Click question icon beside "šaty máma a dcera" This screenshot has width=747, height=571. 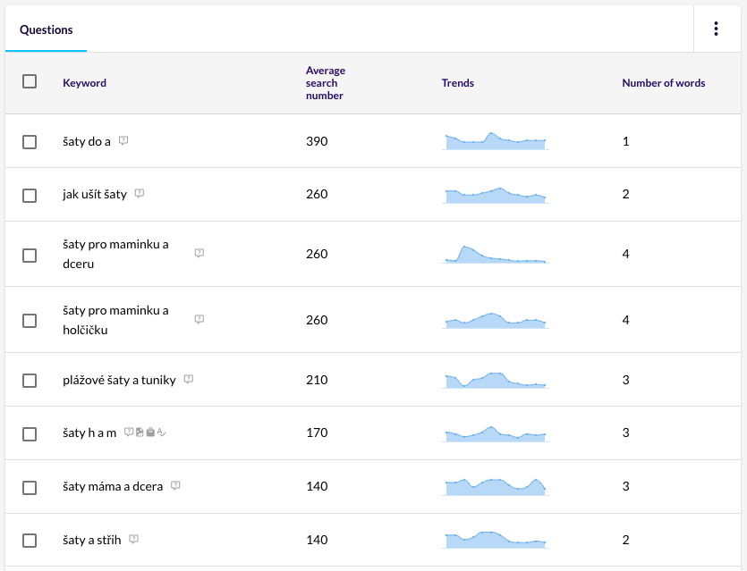(x=175, y=485)
